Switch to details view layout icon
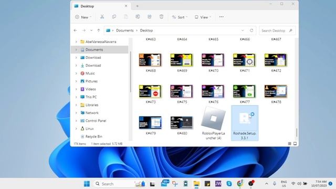 (289, 143)
